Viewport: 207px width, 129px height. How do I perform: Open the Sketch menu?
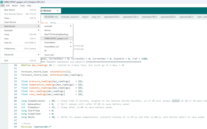15,5
